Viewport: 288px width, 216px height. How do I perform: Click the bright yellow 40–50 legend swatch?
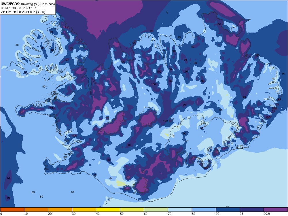pos(108,210)
